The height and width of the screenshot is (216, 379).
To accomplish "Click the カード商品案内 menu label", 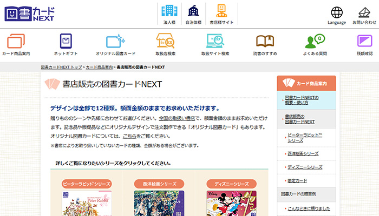I will point(16,53).
